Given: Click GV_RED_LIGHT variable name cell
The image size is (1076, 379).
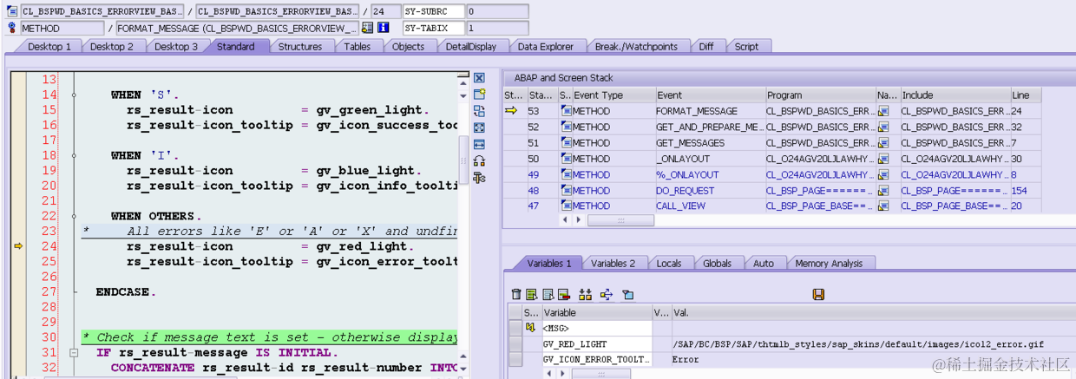Looking at the screenshot, I should coord(596,343).
